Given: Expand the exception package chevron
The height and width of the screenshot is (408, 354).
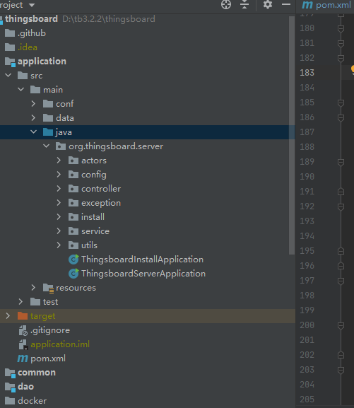Looking at the screenshot, I should (59, 202).
